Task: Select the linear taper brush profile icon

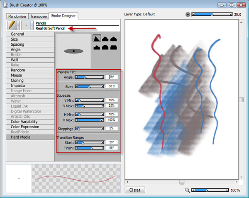Action: 97,38
